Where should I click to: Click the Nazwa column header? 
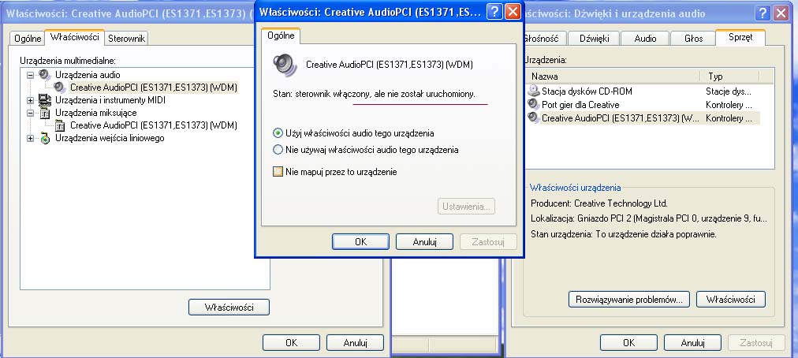click(x=612, y=76)
